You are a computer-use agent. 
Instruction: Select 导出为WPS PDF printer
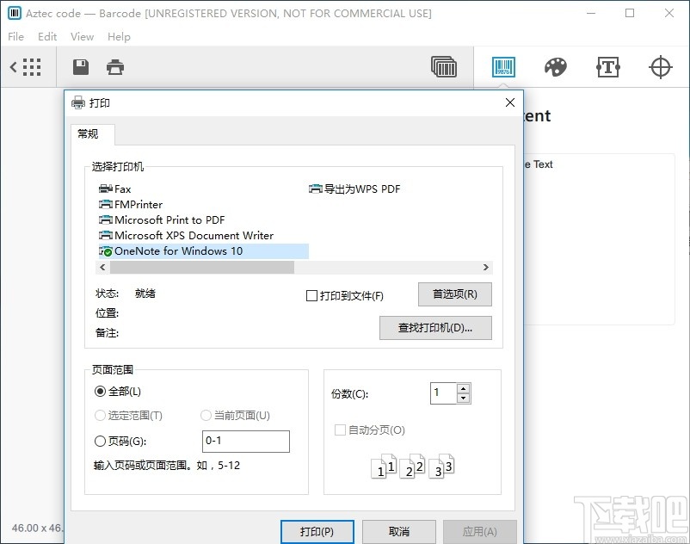[354, 189]
